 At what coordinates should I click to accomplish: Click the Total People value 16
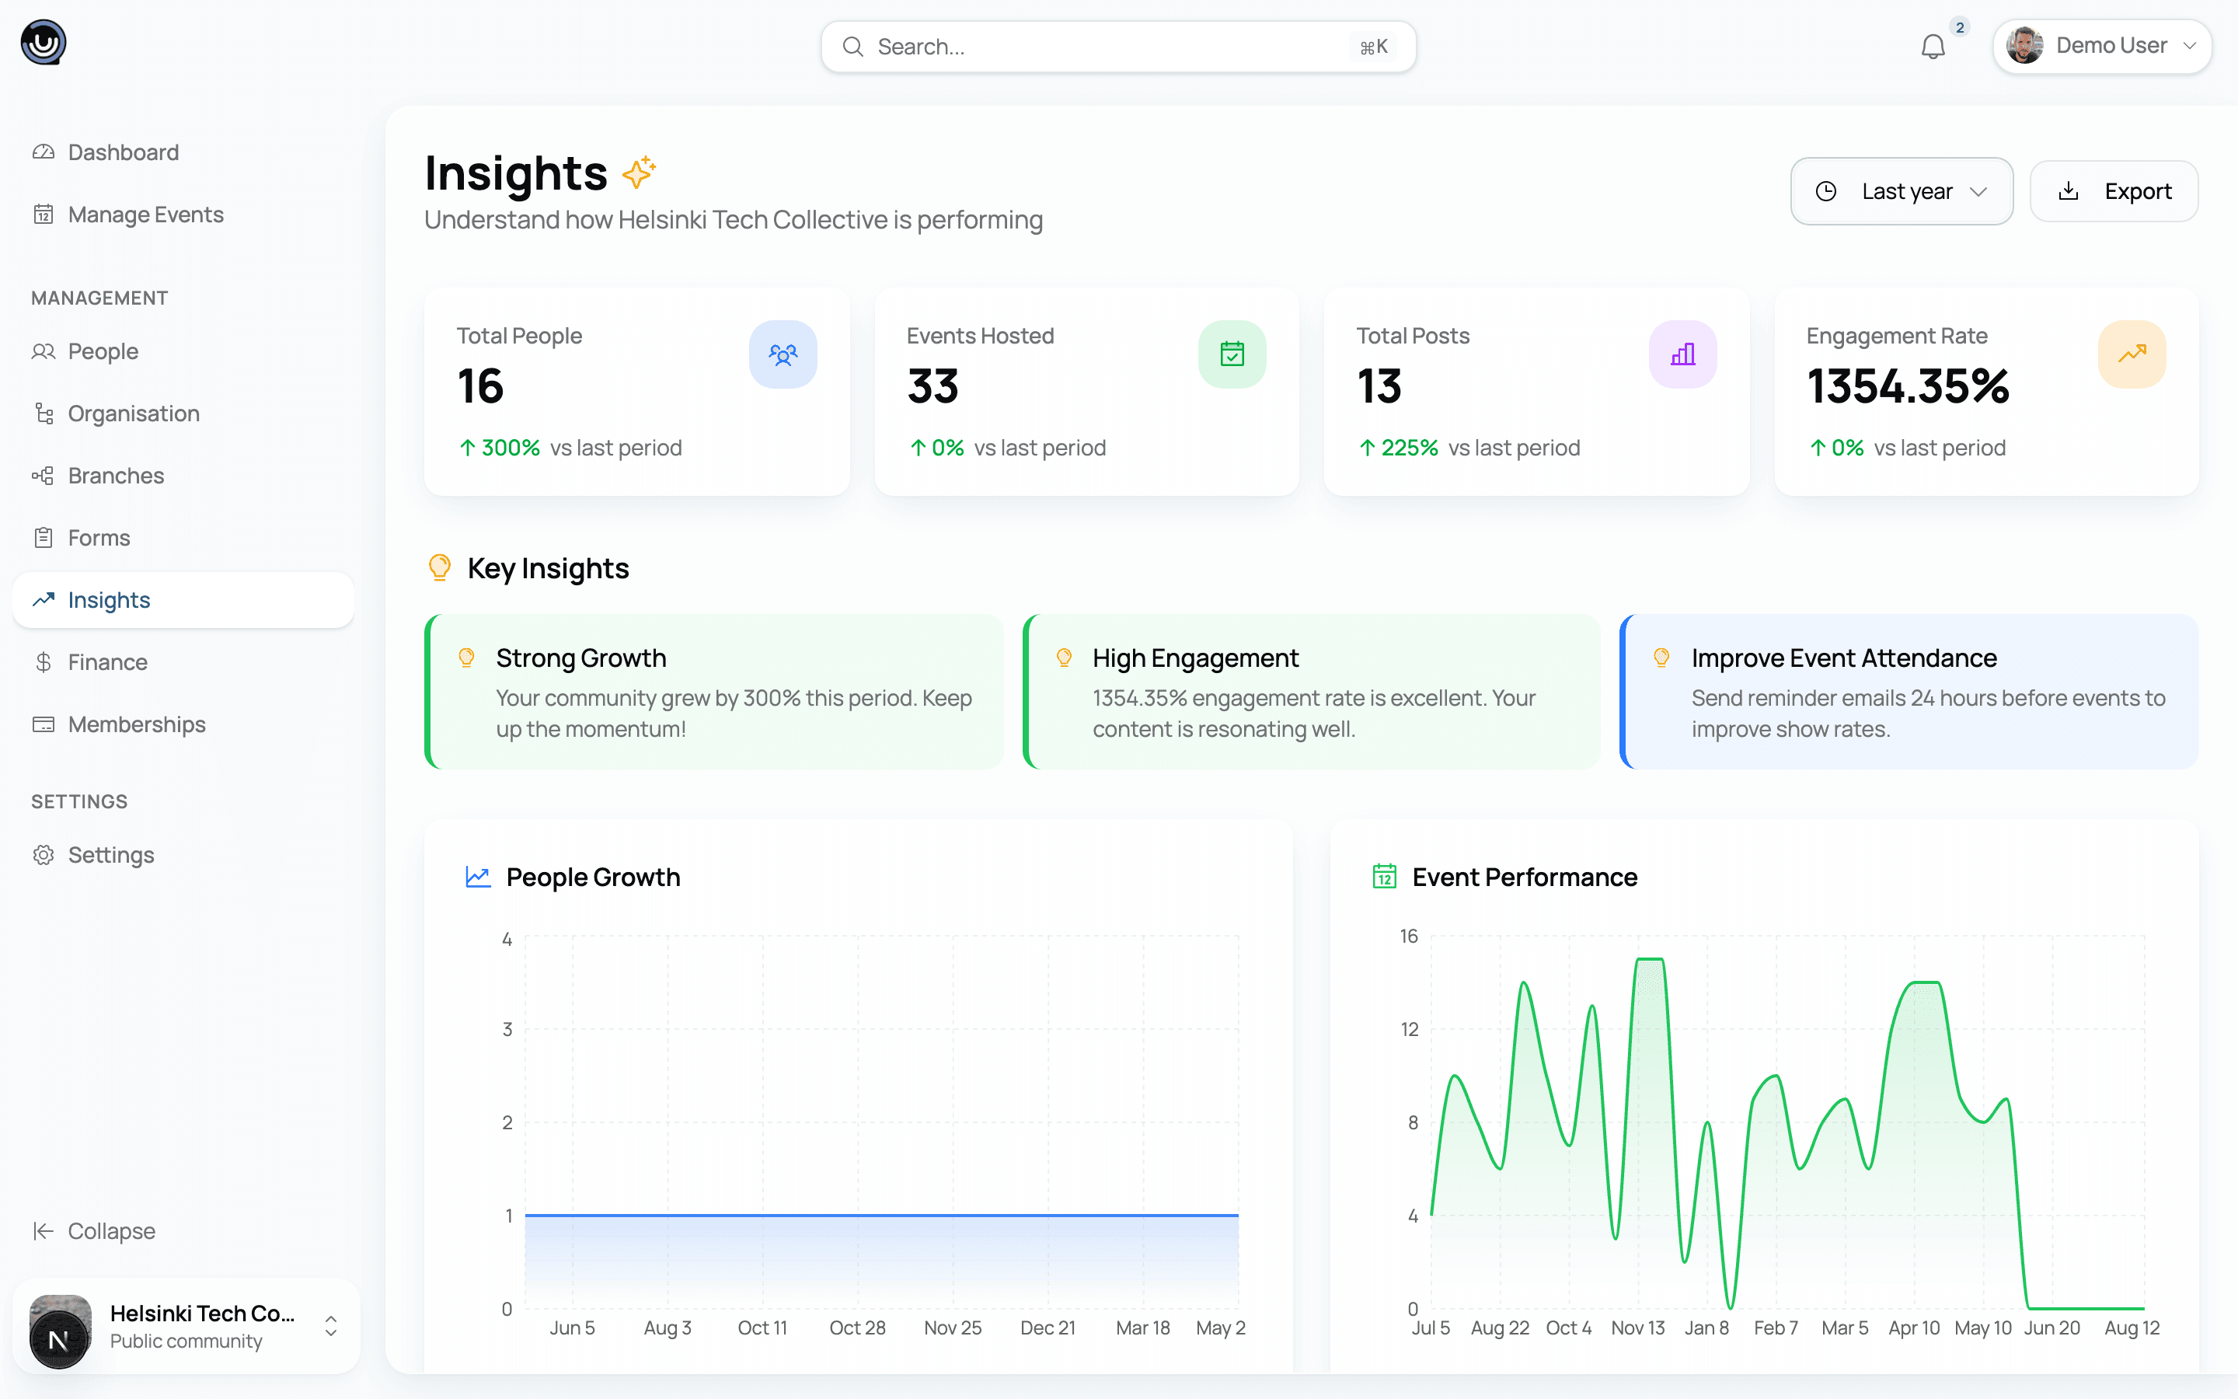[480, 386]
